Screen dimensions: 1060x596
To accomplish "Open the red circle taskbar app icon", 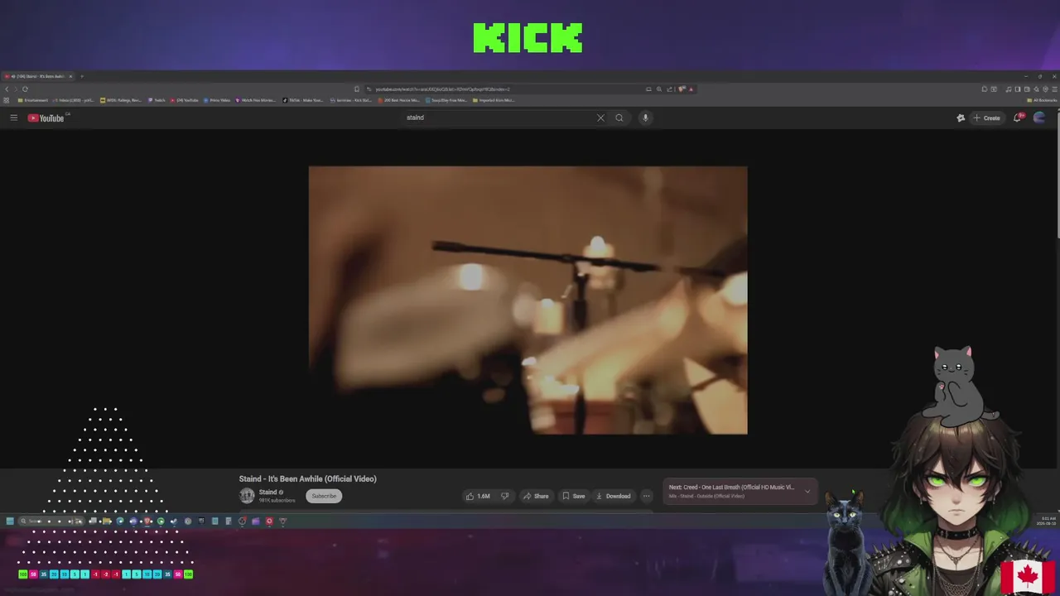I will tap(269, 521).
